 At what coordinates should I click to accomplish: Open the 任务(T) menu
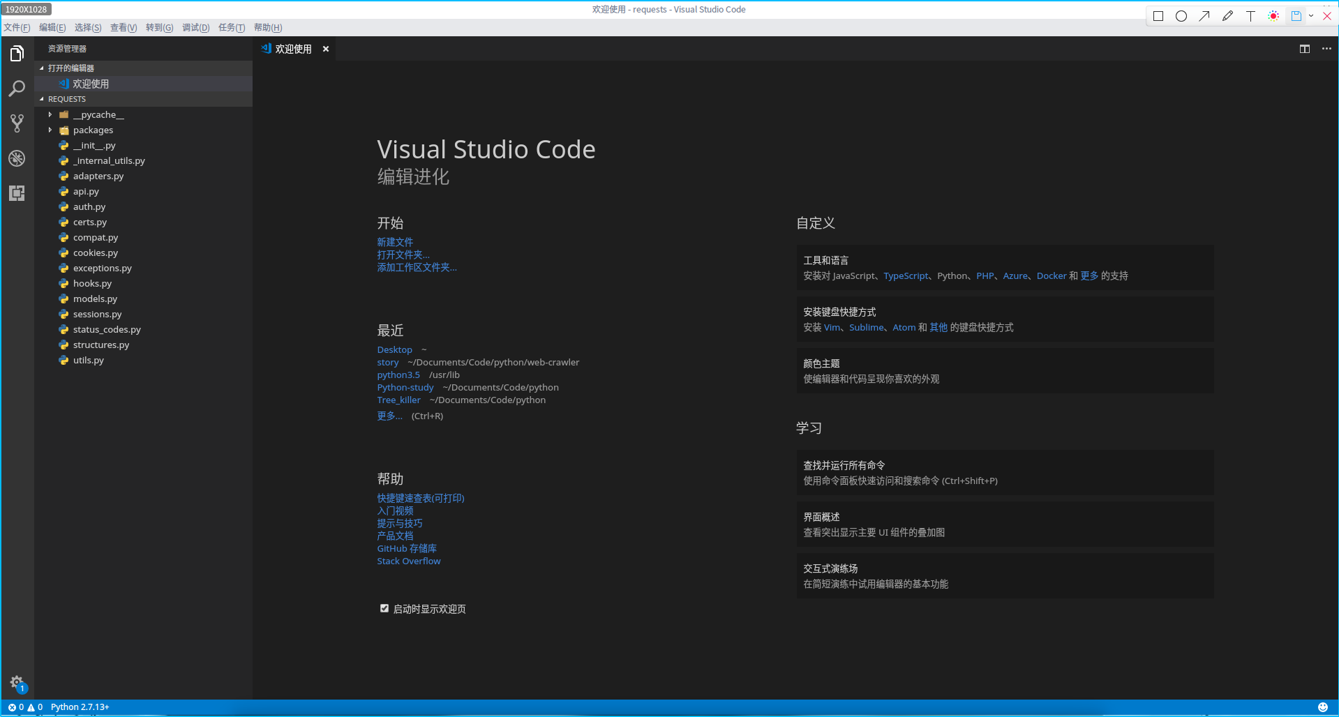232,27
